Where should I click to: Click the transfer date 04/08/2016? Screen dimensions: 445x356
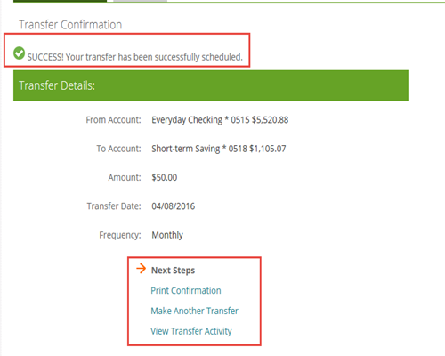[174, 206]
